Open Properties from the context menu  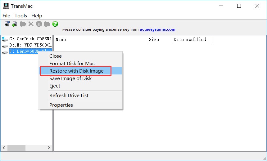(61, 105)
